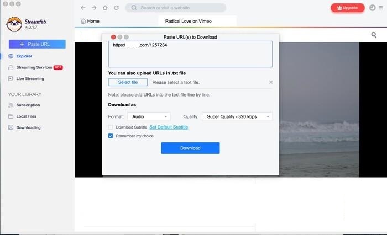Click the Vimeo video frame behind the dialog
Viewport: 387px width, 235px height.
(x=319, y=110)
